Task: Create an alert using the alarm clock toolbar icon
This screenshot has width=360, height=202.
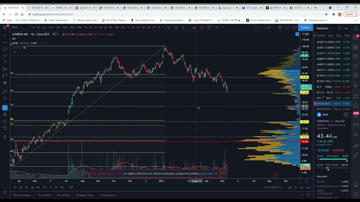Action: pos(209,27)
